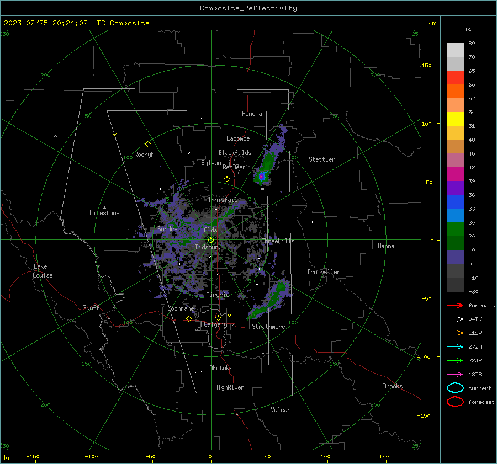The image size is (497, 464).
Task: Click the orange 111V arrow in legend
Action: 455,333
